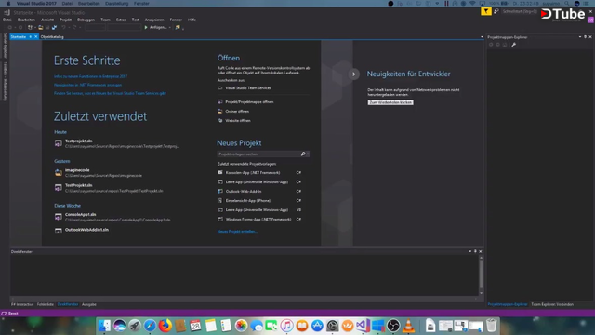Click Projekt/Projektmappe öffnen
Image resolution: width=595 pixels, height=335 pixels.
(245, 101)
